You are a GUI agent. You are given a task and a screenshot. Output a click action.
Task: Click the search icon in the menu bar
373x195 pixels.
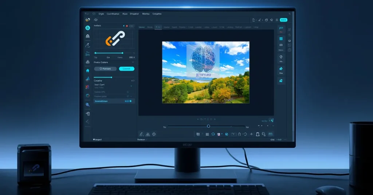[290, 14]
